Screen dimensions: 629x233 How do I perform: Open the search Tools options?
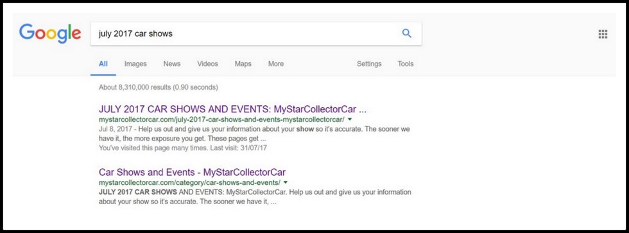[x=406, y=64]
